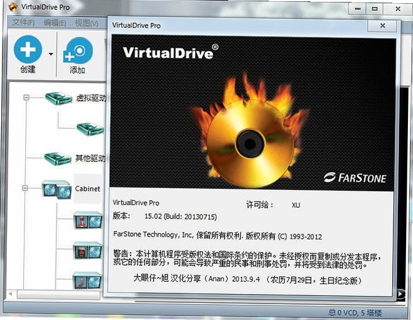The image size is (413, 320).
Task: Click the FarStone logo in the banner
Action: click(x=355, y=178)
